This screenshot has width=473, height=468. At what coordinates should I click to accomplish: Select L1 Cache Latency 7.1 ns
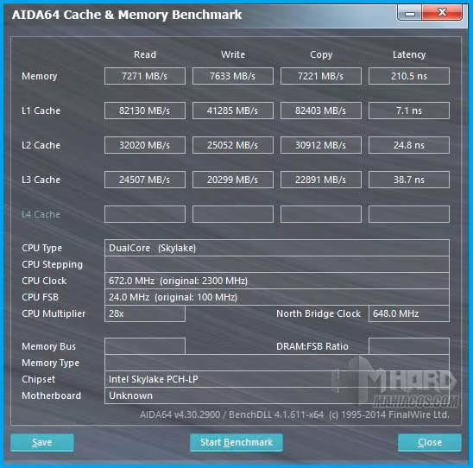pyautogui.click(x=409, y=111)
